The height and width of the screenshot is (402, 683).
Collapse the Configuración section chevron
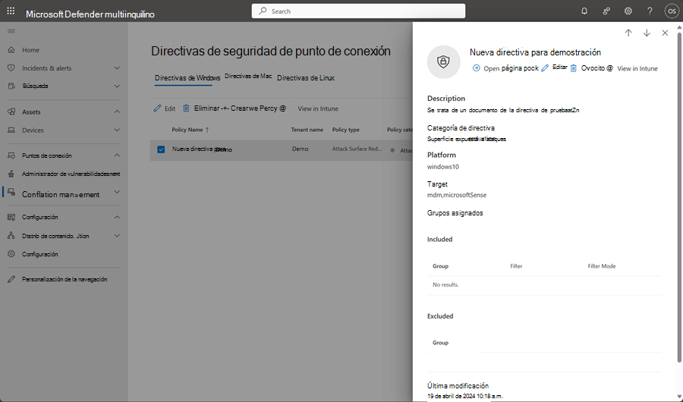pyautogui.click(x=117, y=217)
